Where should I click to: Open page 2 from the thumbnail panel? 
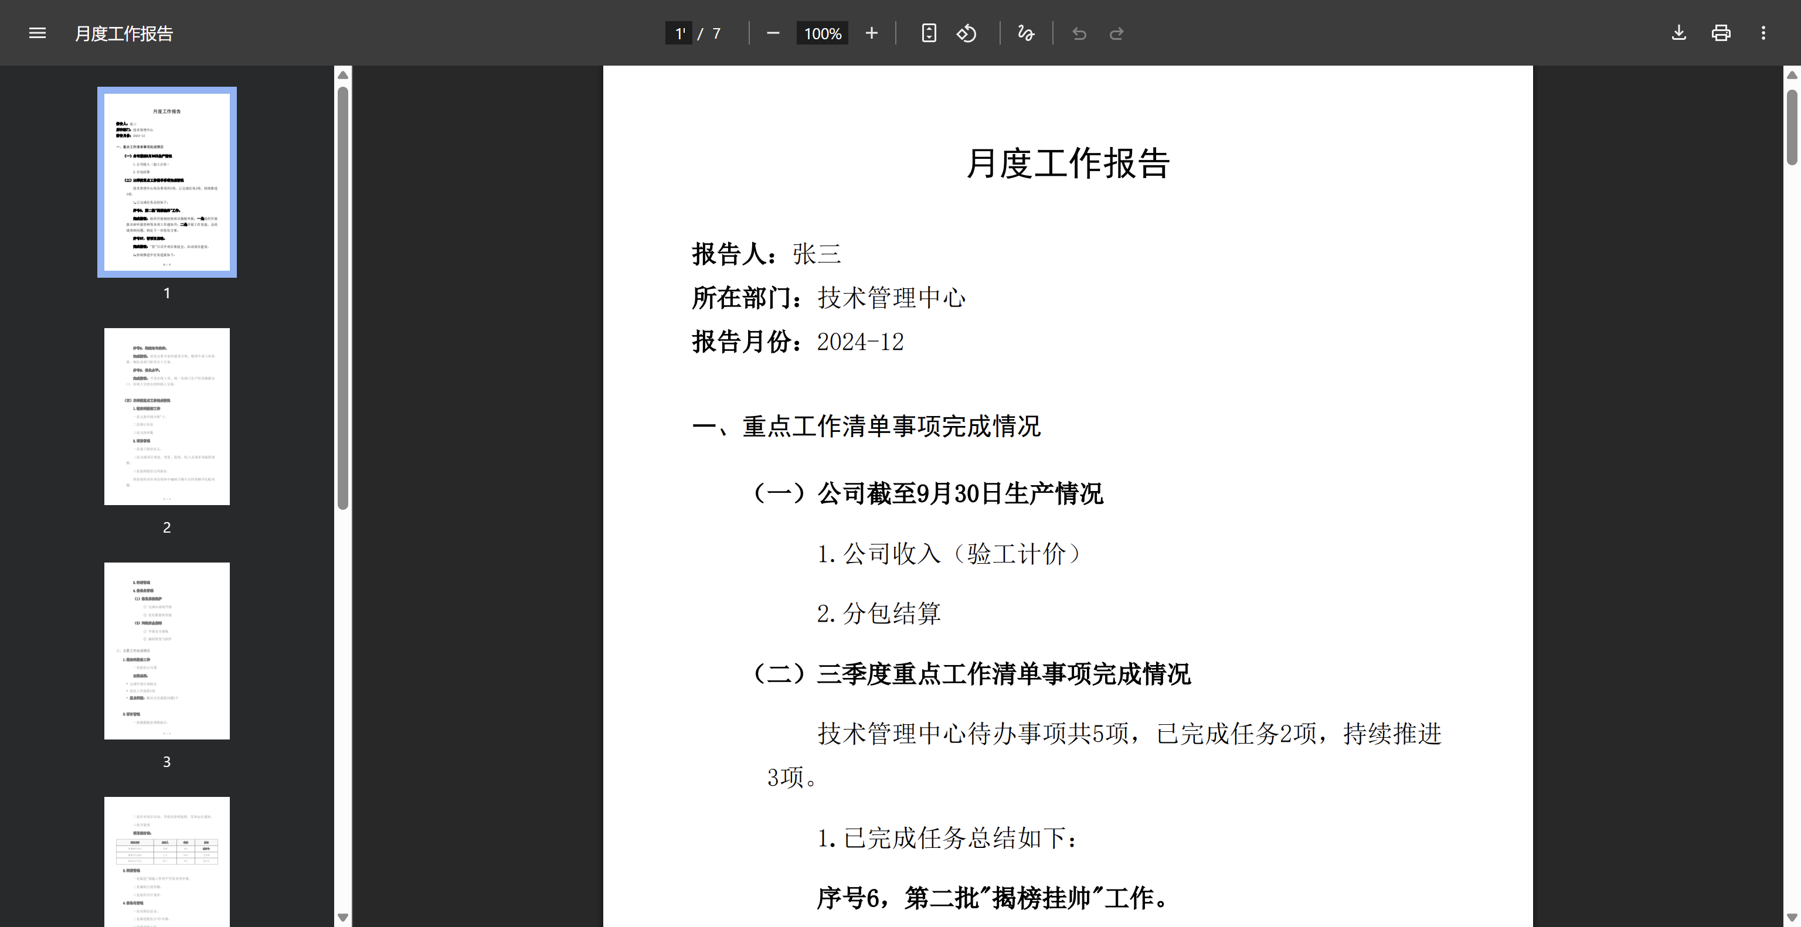tap(166, 415)
